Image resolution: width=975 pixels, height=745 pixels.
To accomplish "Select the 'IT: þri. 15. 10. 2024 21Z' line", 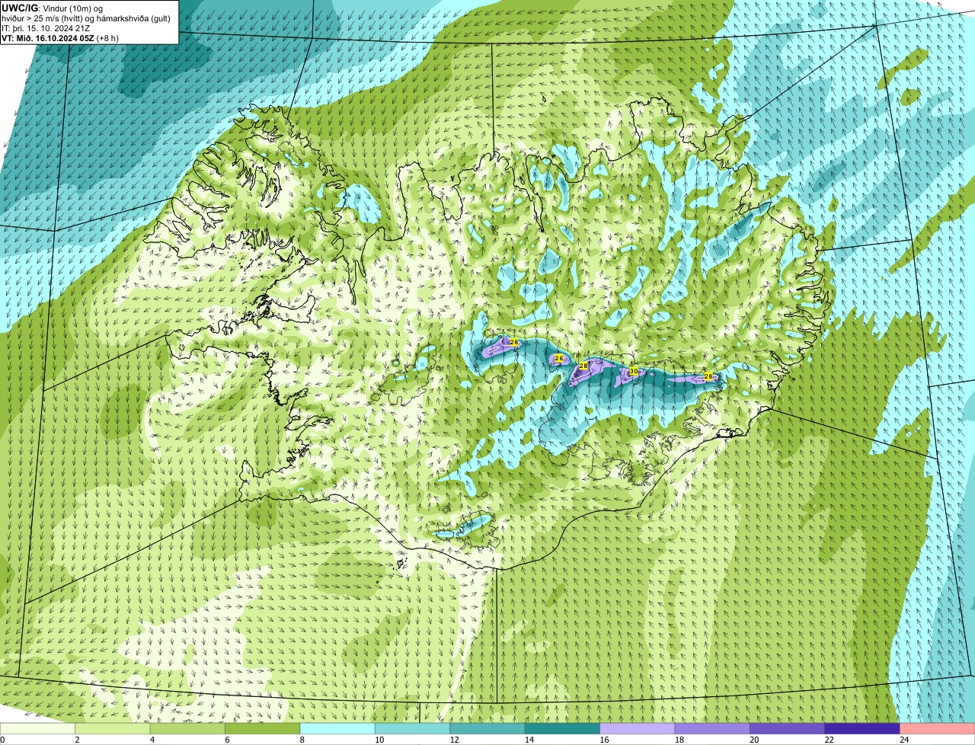I will point(46,28).
